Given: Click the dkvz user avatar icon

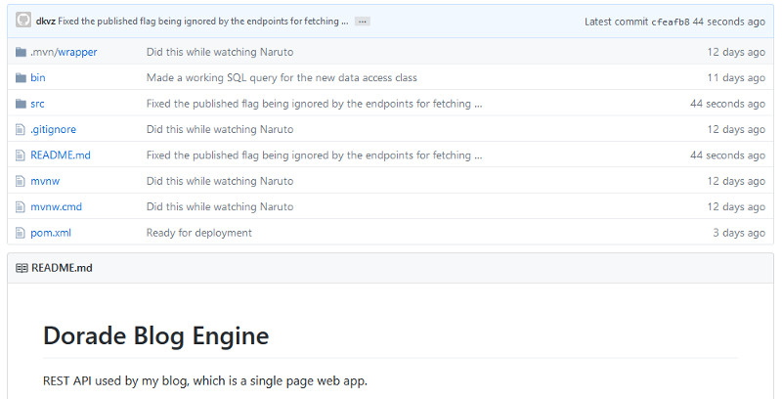Looking at the screenshot, I should click(x=23, y=21).
